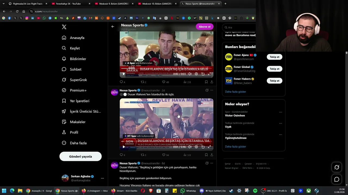Click the Gönderi yayınla button
The image size is (348, 195).
click(80, 157)
